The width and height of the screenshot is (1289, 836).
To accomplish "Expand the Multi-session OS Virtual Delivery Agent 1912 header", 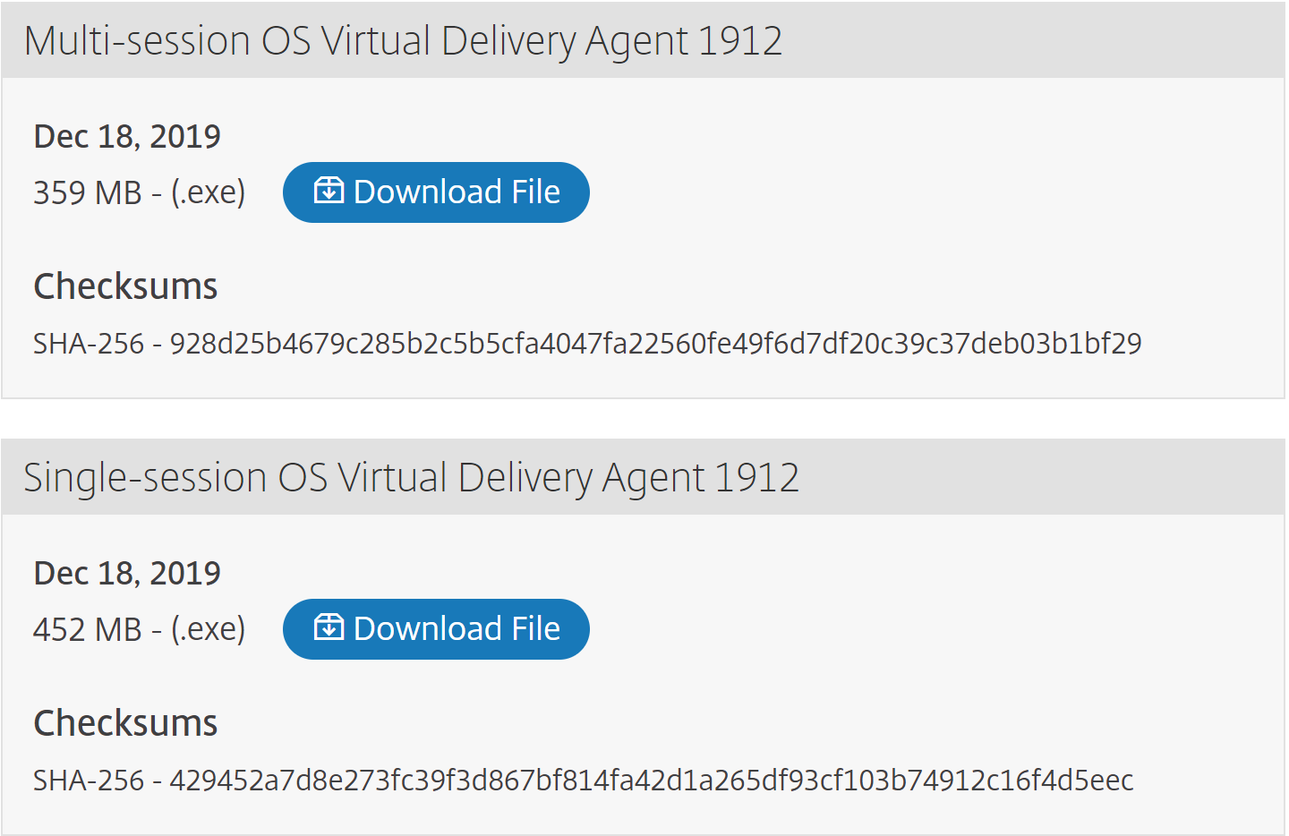I will coord(403,39).
